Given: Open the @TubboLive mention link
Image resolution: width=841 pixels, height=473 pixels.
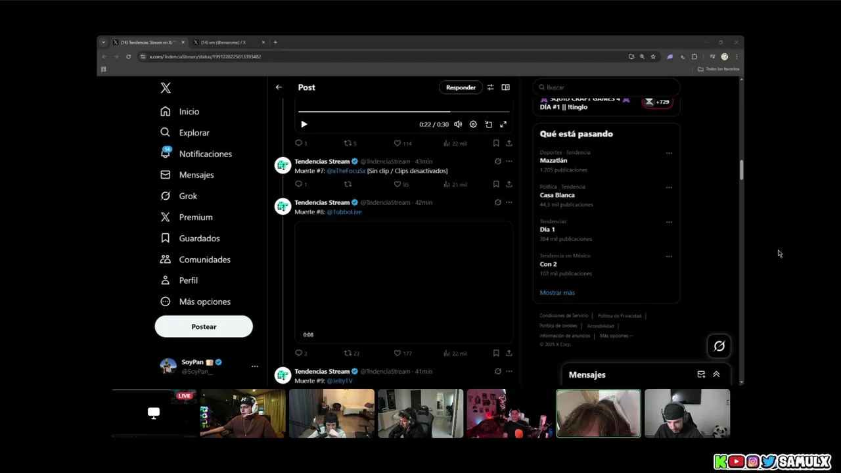Looking at the screenshot, I should [344, 212].
